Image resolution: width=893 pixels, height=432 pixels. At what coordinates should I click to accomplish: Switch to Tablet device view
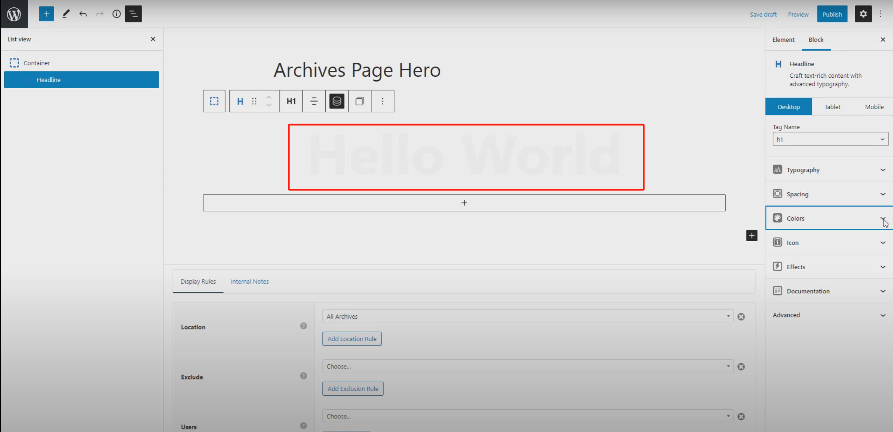[832, 107]
